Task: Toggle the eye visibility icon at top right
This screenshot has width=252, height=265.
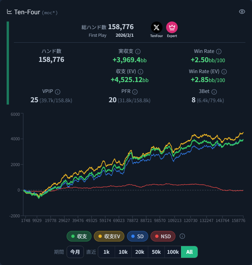Action: pos(242,12)
